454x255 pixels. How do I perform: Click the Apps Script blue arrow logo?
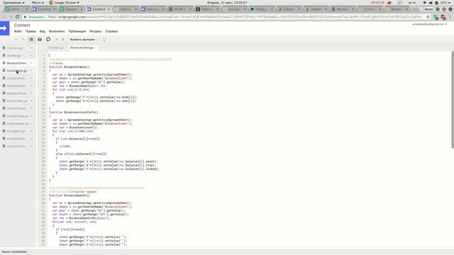[5, 28]
